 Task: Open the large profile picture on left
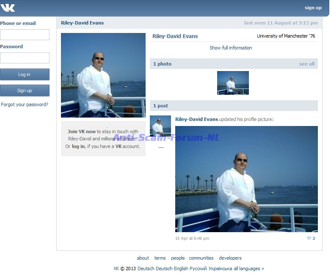tap(103, 75)
